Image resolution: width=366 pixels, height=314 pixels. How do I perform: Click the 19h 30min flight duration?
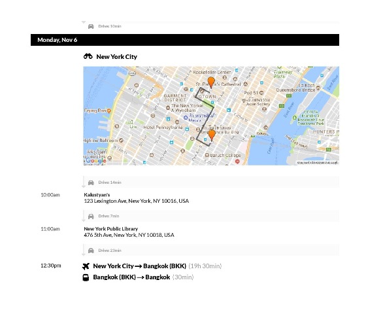click(205, 266)
